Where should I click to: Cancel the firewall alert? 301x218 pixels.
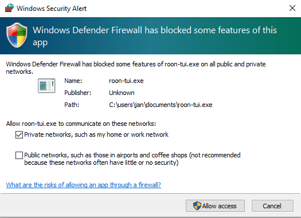[272, 206]
